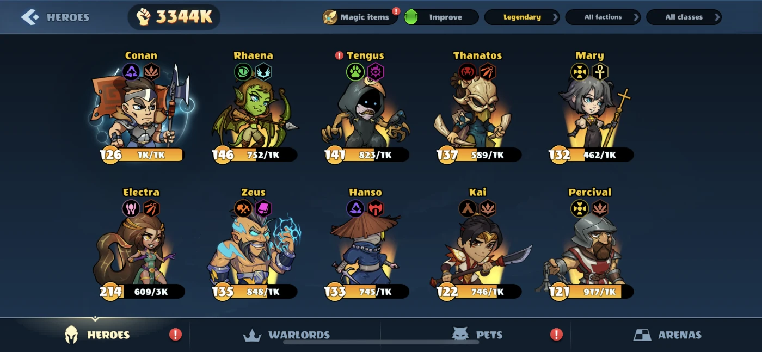Click the red alert badge next to Tengus

click(x=339, y=55)
